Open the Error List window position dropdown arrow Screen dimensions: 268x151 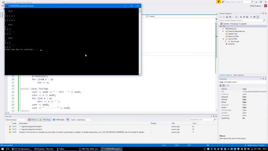pyautogui.click(x=211, y=117)
